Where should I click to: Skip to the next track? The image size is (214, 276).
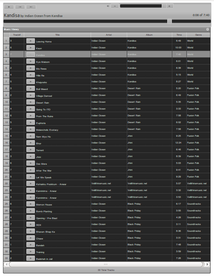click(31, 7)
